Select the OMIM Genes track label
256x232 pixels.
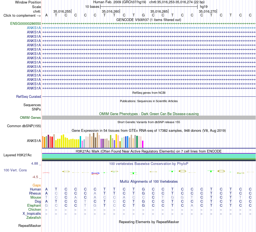30,117
